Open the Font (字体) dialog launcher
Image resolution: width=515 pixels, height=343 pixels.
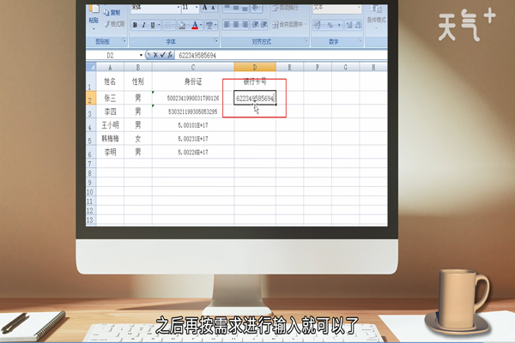[x=216, y=40]
